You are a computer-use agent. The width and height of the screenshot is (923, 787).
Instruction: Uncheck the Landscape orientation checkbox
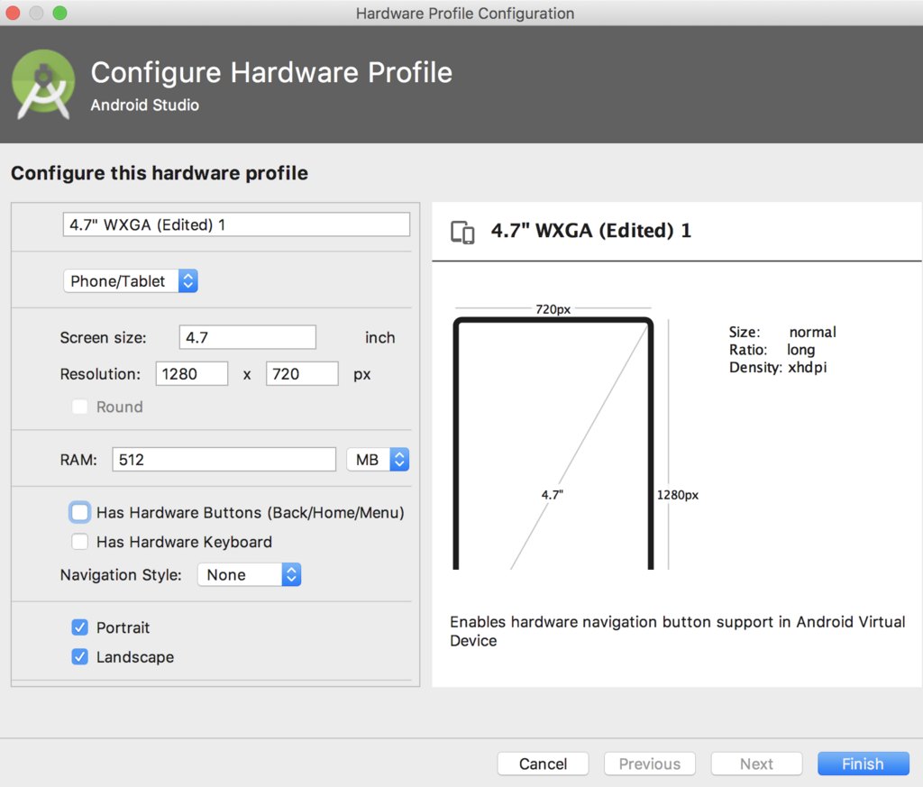tap(80, 657)
